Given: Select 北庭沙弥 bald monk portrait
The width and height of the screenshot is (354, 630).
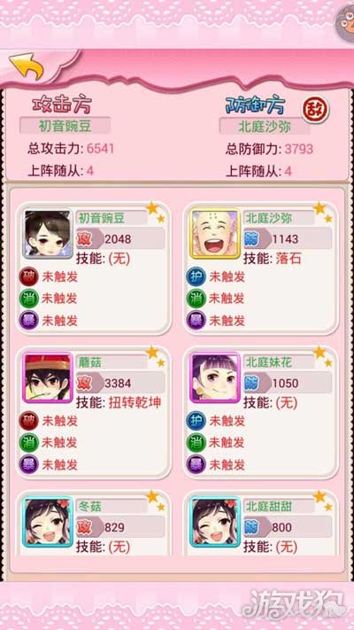Looking at the screenshot, I should click(215, 234).
